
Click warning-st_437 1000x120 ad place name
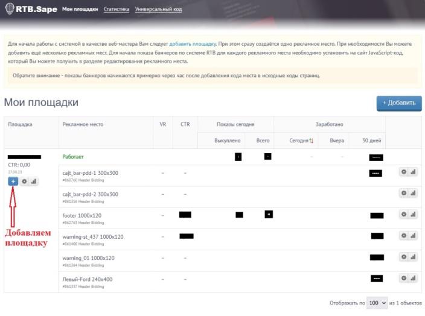pyautogui.click(x=93, y=236)
